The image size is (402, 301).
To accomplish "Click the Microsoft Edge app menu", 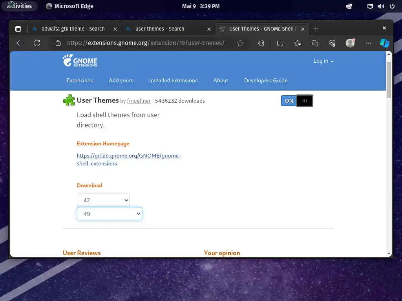I will (69, 6).
